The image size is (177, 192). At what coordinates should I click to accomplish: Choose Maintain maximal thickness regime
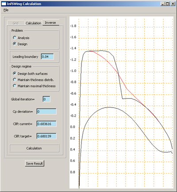tap(35, 86)
